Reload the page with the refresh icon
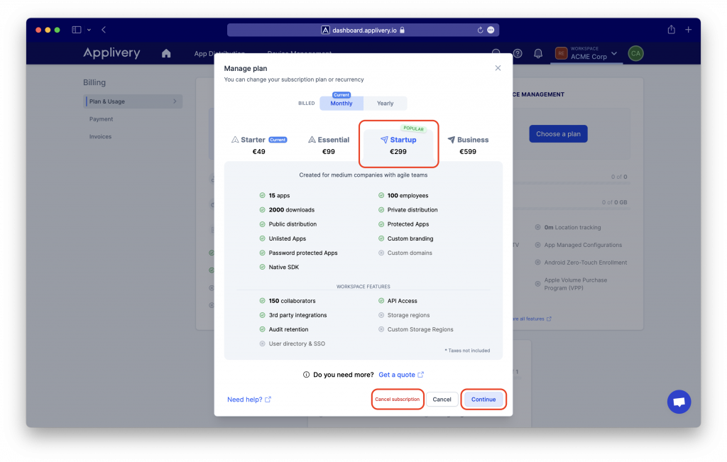The image size is (727, 462). pos(480,30)
